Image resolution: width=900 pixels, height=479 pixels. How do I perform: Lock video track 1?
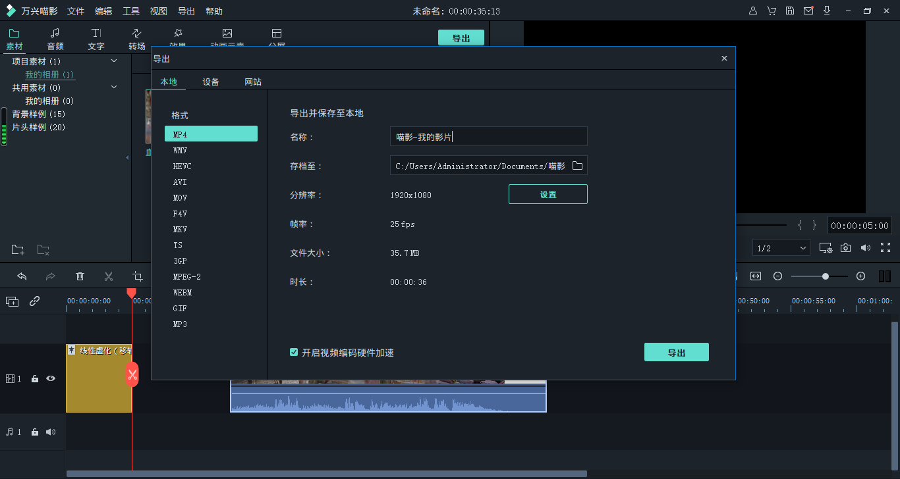pyautogui.click(x=34, y=378)
